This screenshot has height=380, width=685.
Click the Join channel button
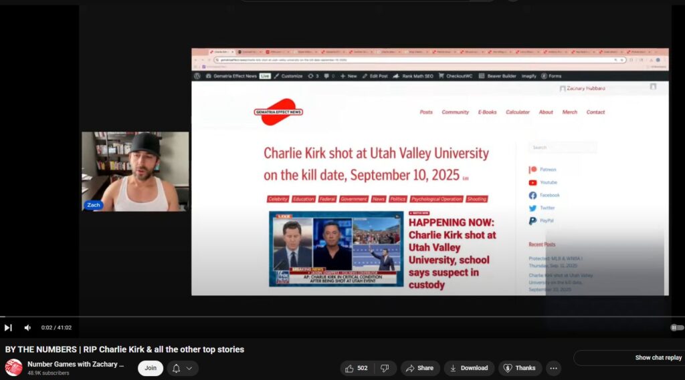(151, 368)
